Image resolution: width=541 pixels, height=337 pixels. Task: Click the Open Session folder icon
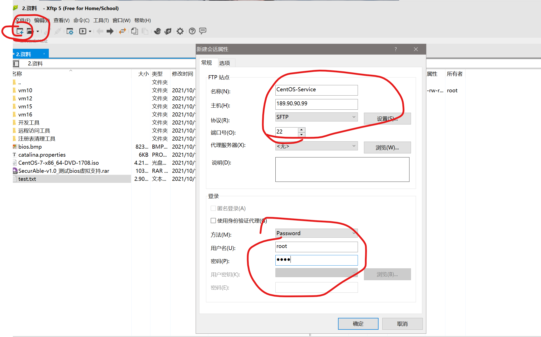[x=30, y=31]
